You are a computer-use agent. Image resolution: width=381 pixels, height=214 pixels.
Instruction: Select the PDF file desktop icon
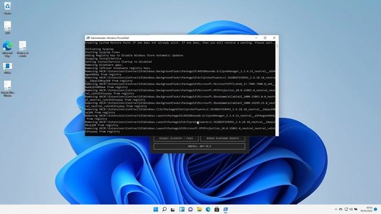click(x=8, y=27)
